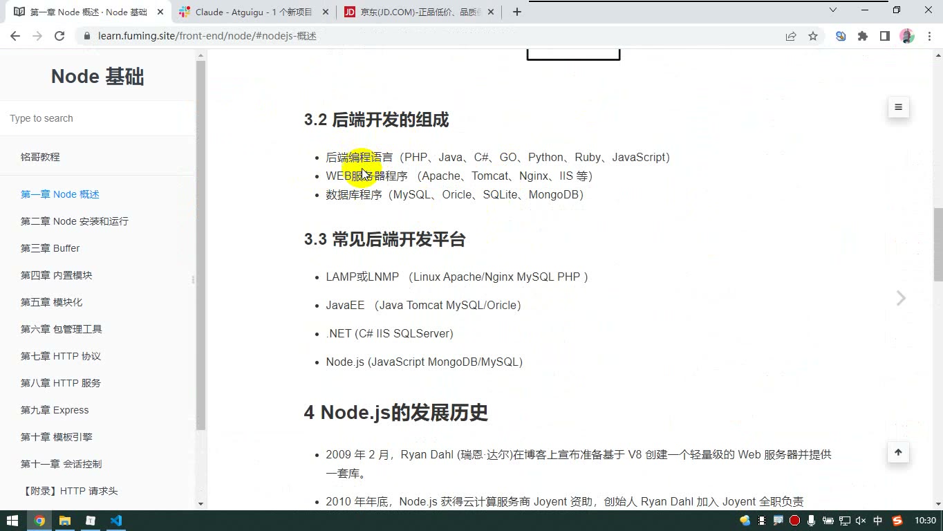This screenshot has width=943, height=531.
Task: Jump back to top arrow button
Action: [898, 453]
